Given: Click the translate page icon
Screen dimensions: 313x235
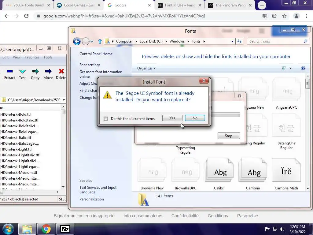Looking at the screenshot, I should click(x=265, y=16).
